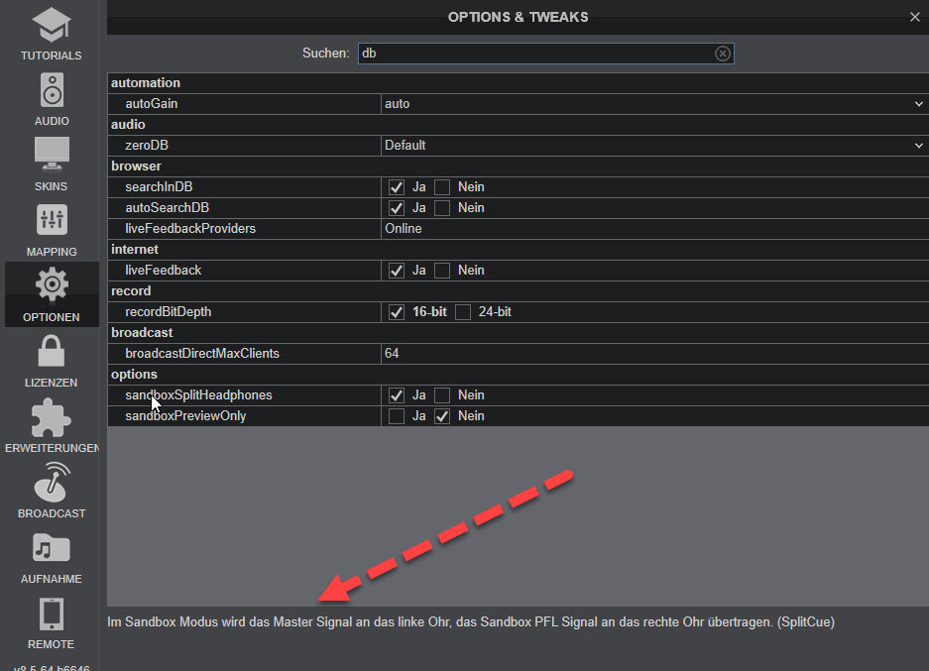929x671 pixels.
Task: Select 24-bit for recordBitDepth
Action: click(463, 312)
